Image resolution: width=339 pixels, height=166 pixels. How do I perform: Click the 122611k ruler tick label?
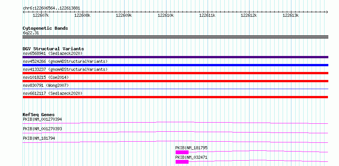tap(207, 15)
